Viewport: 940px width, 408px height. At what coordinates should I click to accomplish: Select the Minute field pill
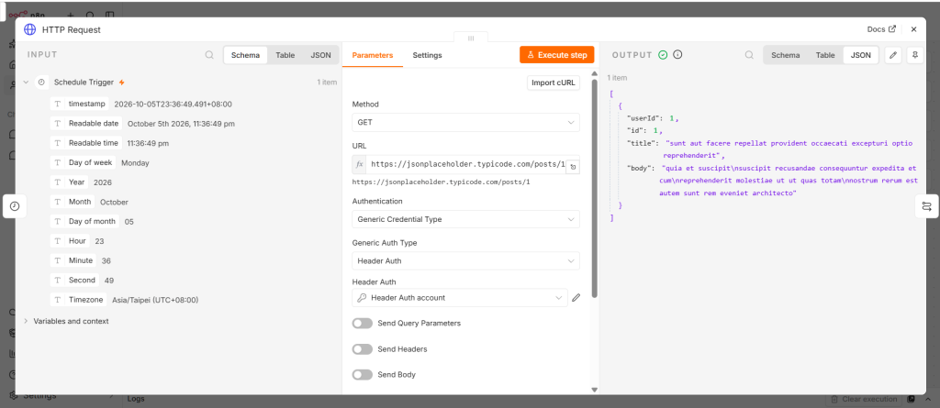pos(73,260)
